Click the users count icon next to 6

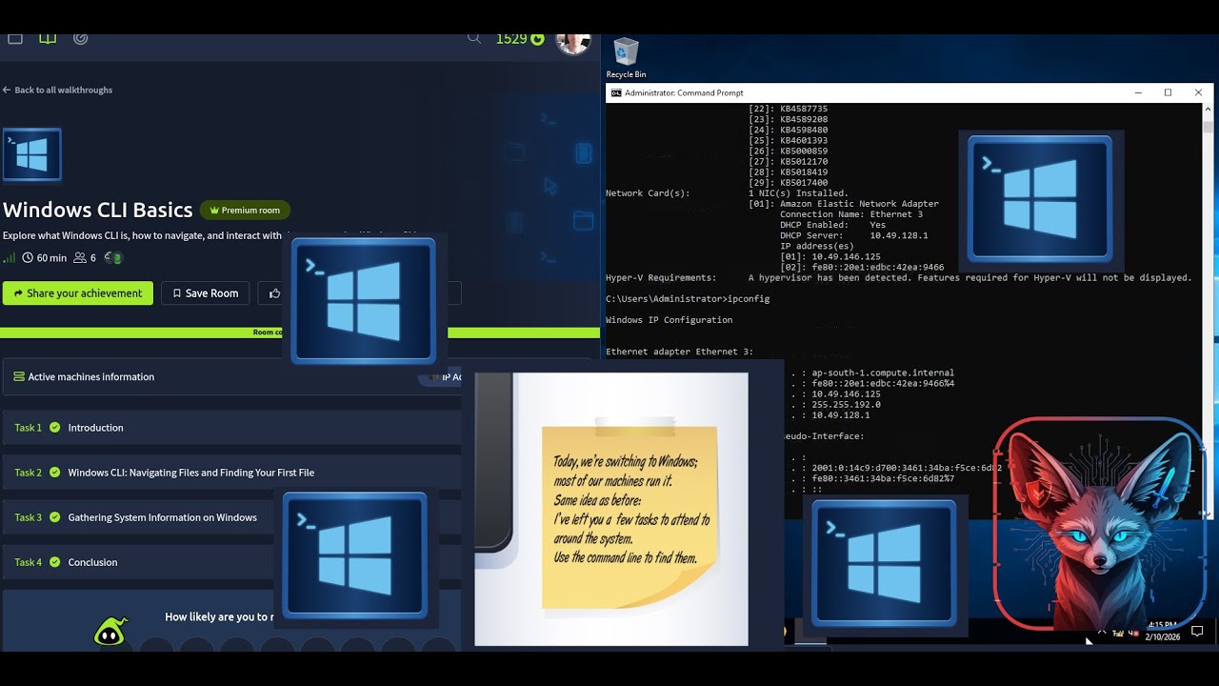(x=80, y=257)
